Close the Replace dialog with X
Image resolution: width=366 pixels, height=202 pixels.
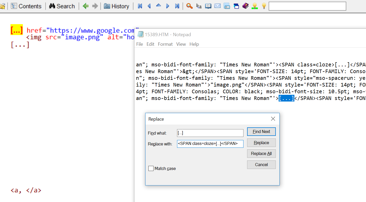click(273, 119)
